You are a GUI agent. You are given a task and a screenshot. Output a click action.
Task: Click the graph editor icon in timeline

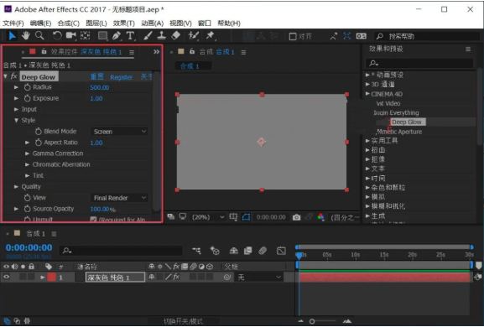pos(281,251)
